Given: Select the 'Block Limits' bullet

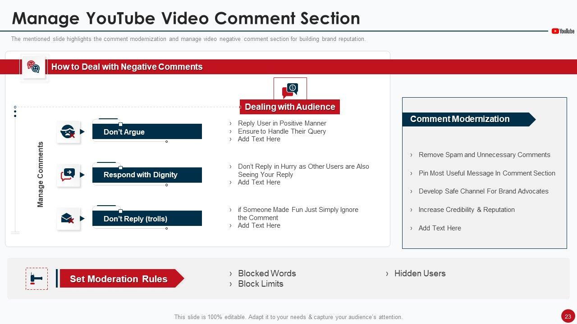Looking at the screenshot, I should point(261,284).
